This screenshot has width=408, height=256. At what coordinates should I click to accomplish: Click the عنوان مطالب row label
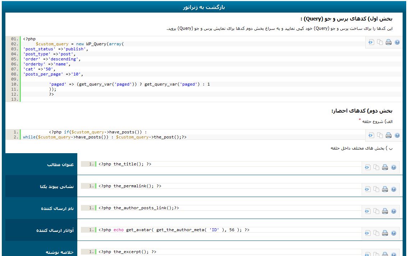point(60,164)
